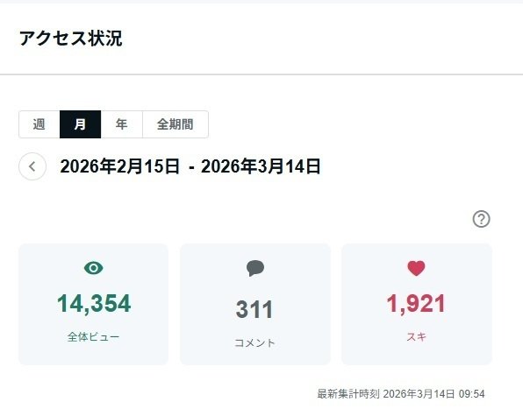Select the 月 (month) tab
This screenshot has width=523, height=409.
click(x=81, y=124)
